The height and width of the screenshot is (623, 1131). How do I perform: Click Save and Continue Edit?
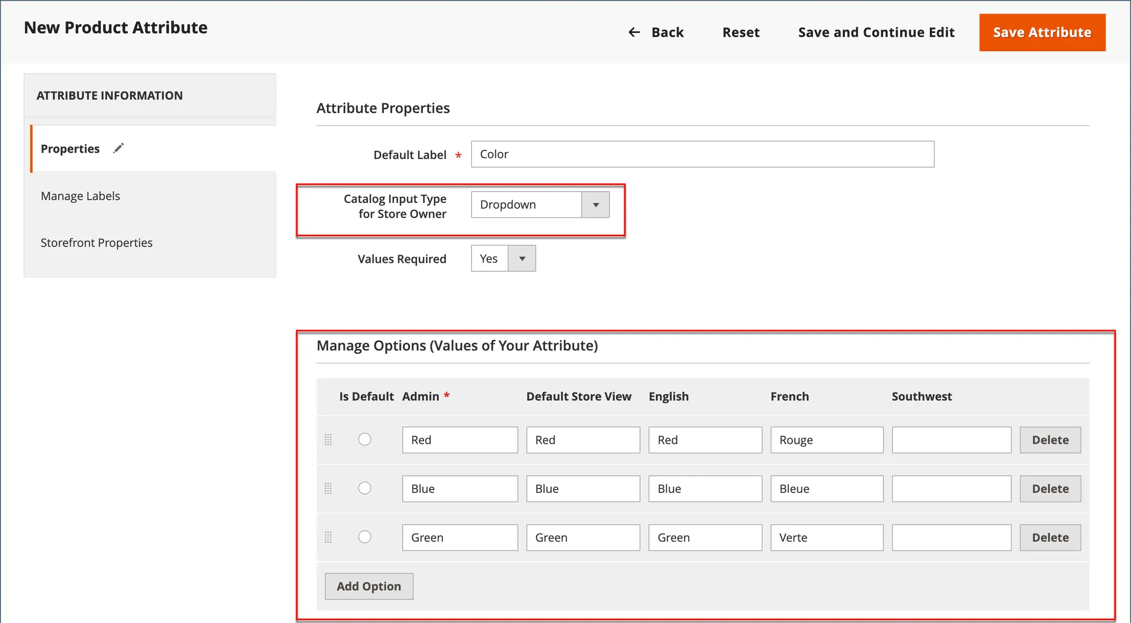click(x=876, y=33)
